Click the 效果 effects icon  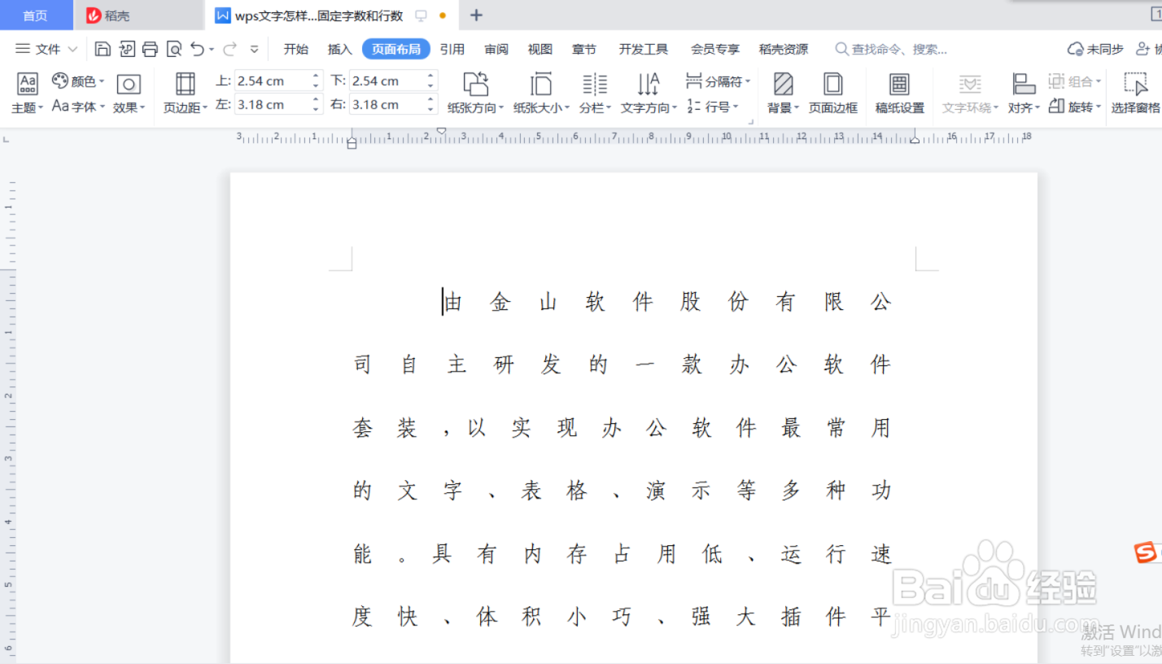click(129, 84)
